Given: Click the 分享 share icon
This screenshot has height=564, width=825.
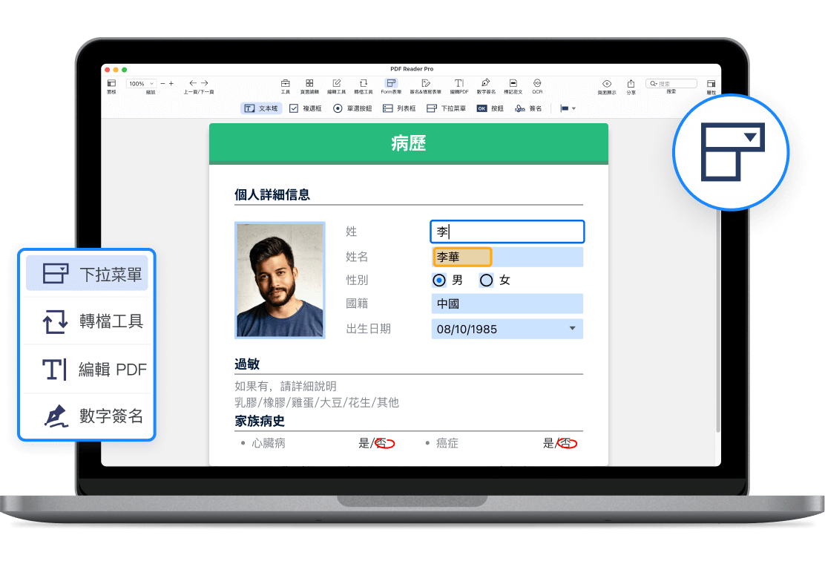Looking at the screenshot, I should pos(631,84).
